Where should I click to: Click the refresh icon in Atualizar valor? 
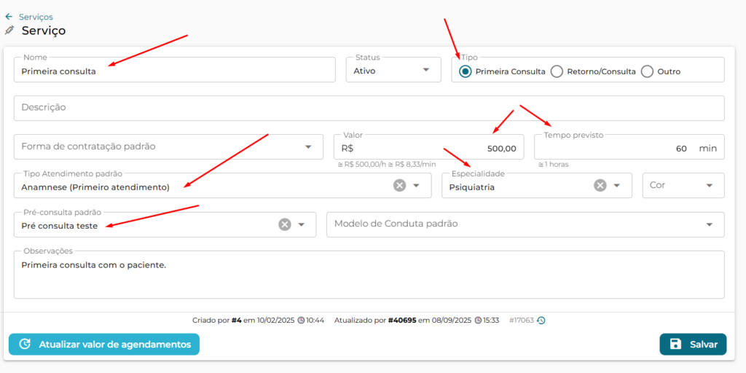coord(25,345)
